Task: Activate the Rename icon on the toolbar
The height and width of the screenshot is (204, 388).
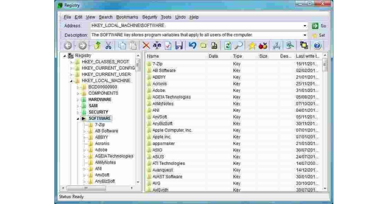Action: click(x=157, y=46)
